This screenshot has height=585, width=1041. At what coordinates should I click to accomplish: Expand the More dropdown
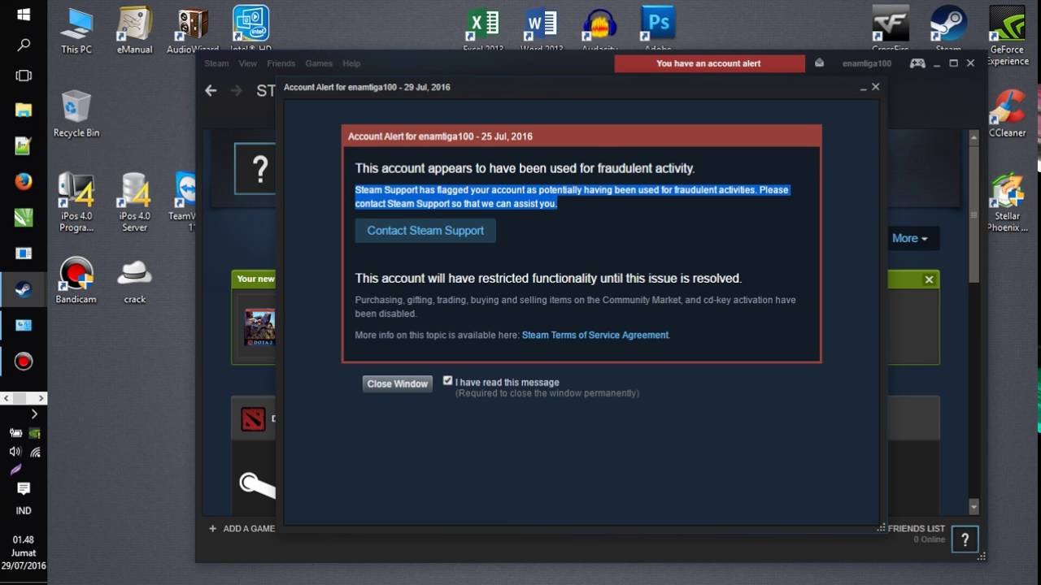click(910, 238)
